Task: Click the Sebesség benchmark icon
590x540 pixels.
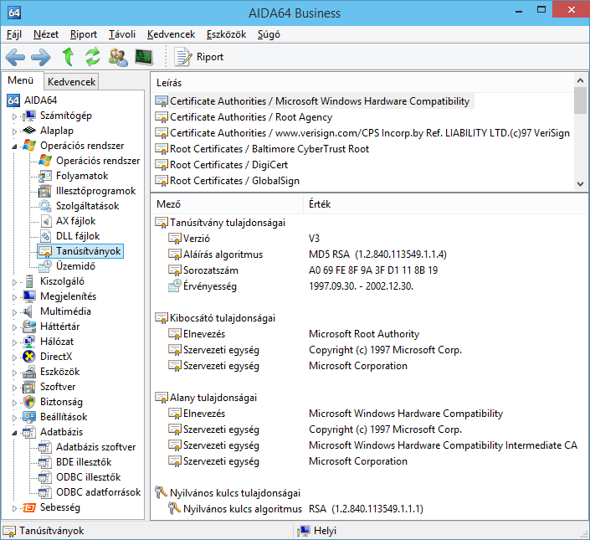Action: 29,507
